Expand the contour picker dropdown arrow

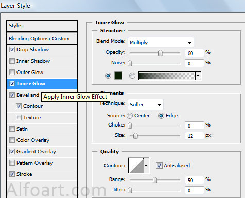(146, 166)
